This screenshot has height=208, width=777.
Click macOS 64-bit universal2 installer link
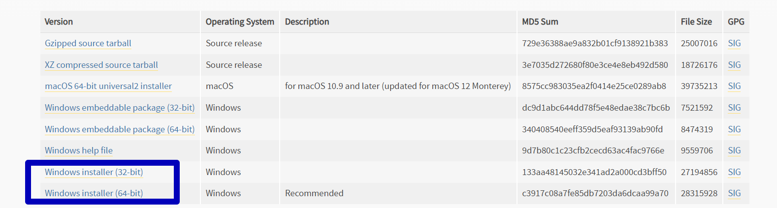(108, 86)
